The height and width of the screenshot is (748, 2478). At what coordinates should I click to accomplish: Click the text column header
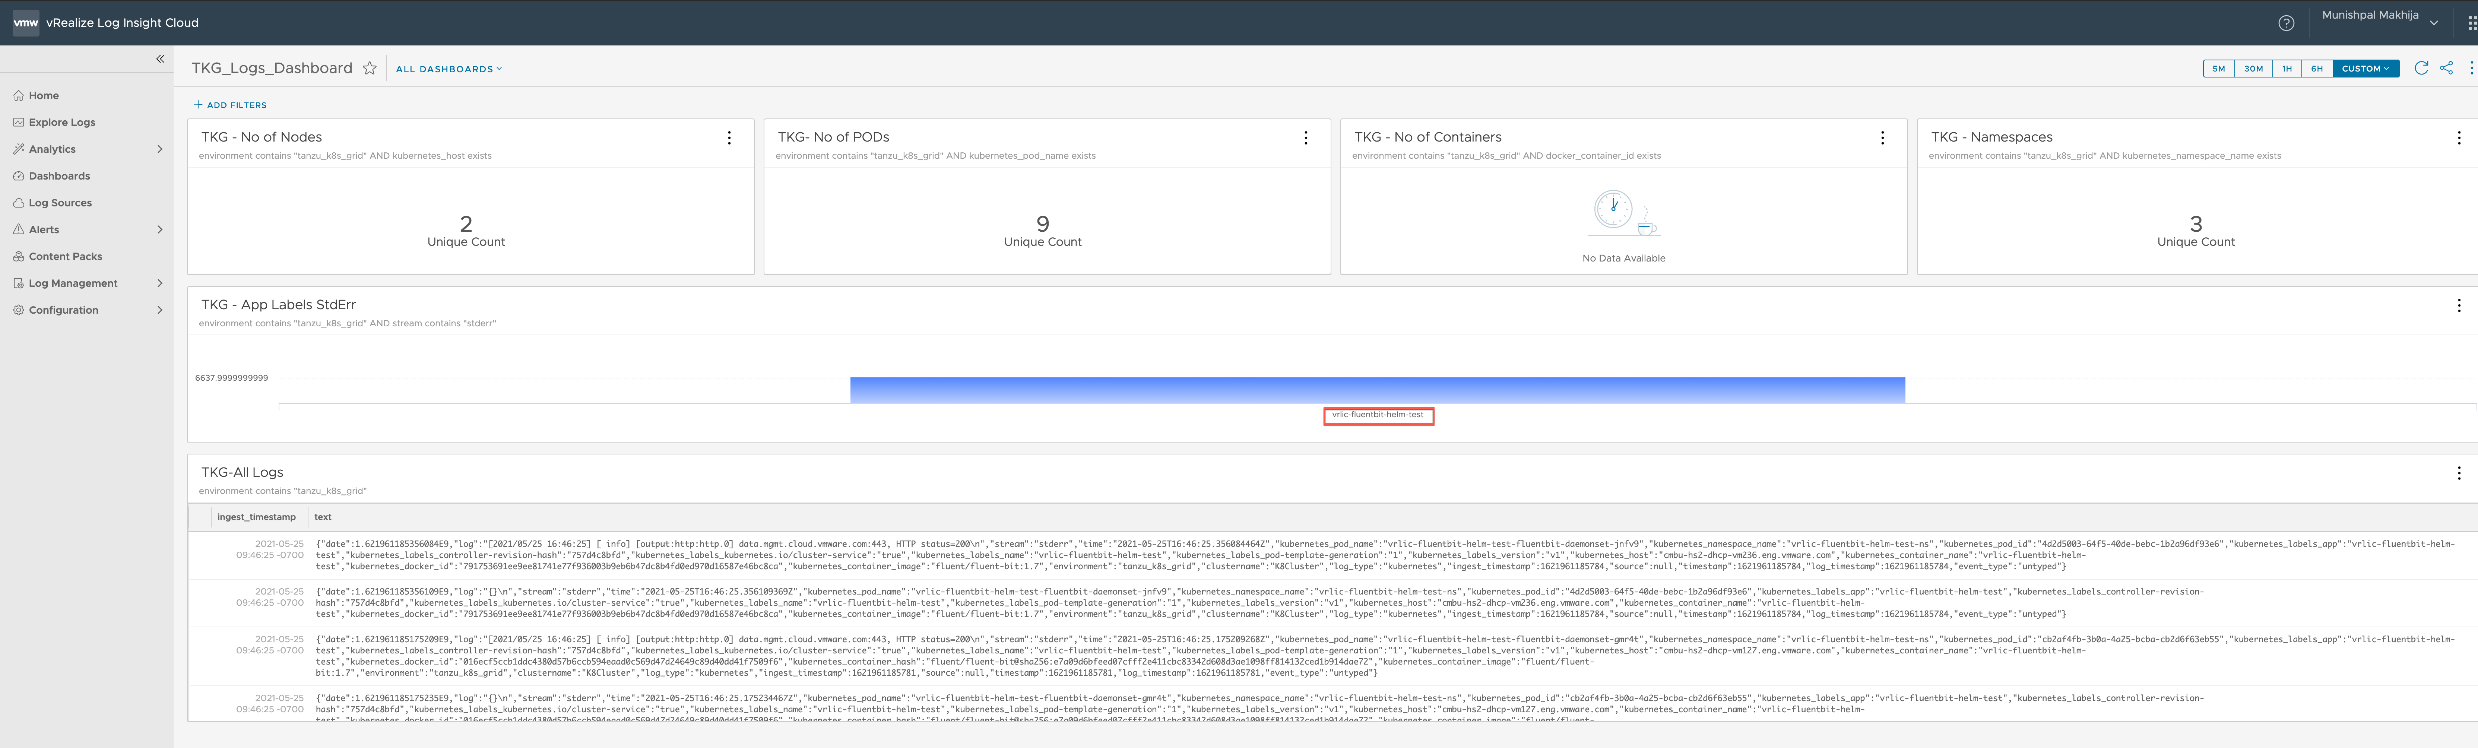pos(323,517)
